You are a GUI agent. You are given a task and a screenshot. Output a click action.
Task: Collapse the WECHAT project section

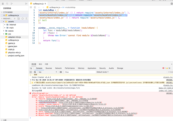pos(2,18)
